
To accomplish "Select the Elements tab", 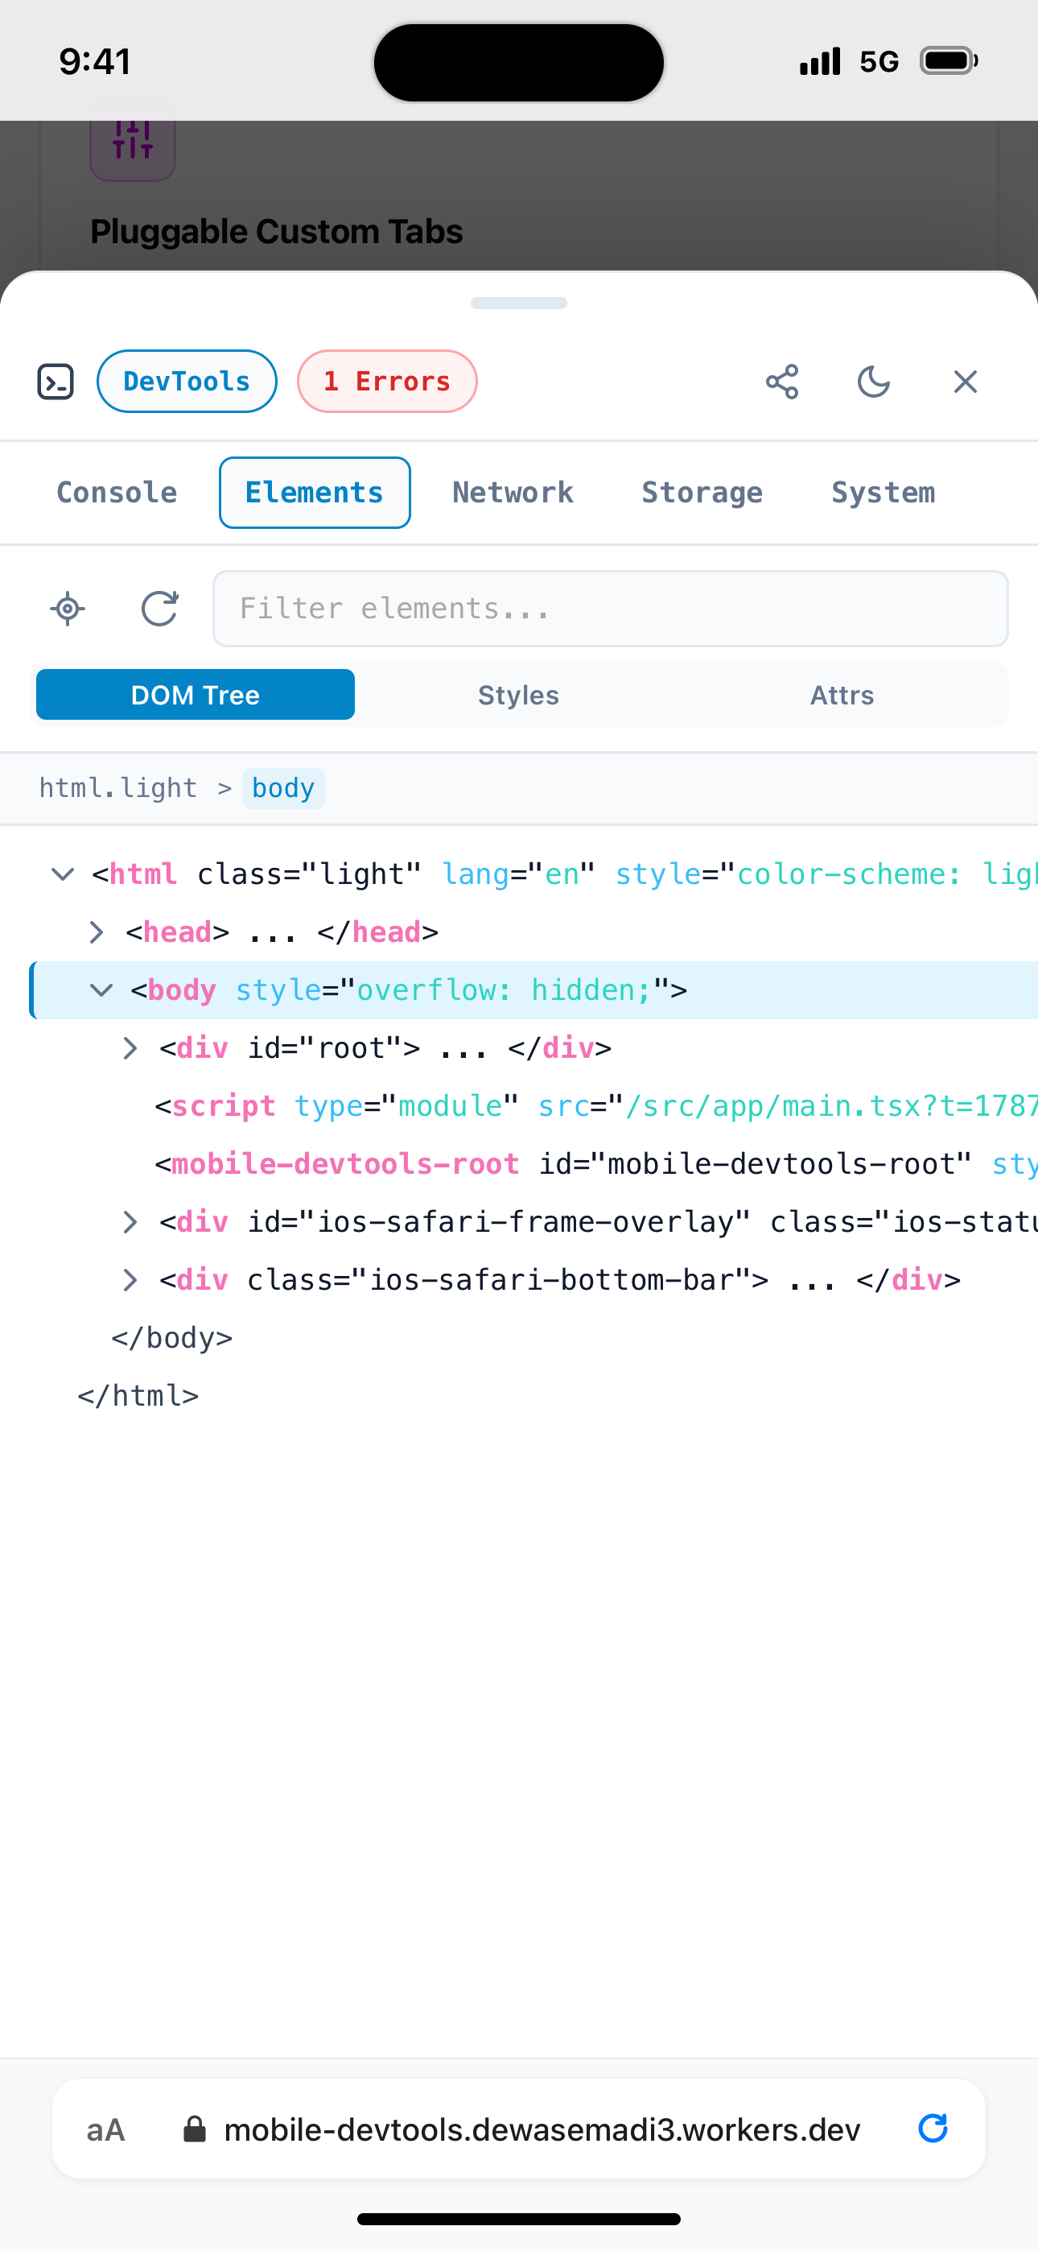I will click(315, 493).
